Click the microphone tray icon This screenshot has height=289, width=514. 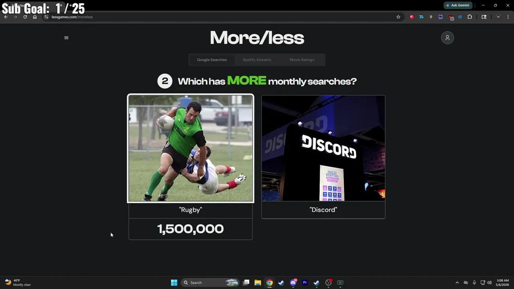point(474,283)
